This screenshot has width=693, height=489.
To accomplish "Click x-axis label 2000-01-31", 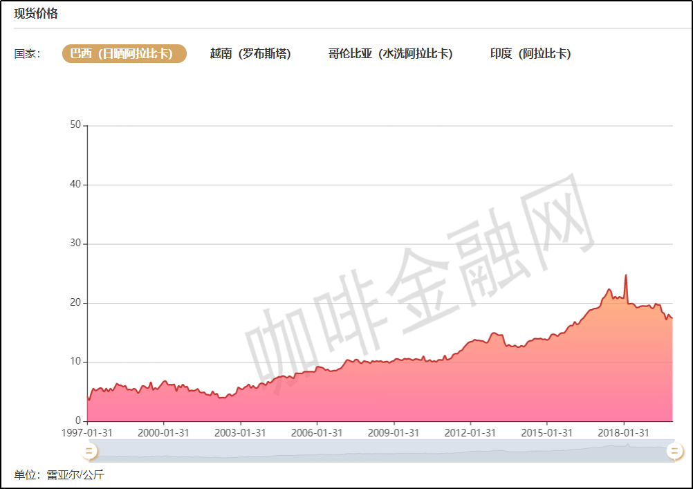I will click(163, 432).
